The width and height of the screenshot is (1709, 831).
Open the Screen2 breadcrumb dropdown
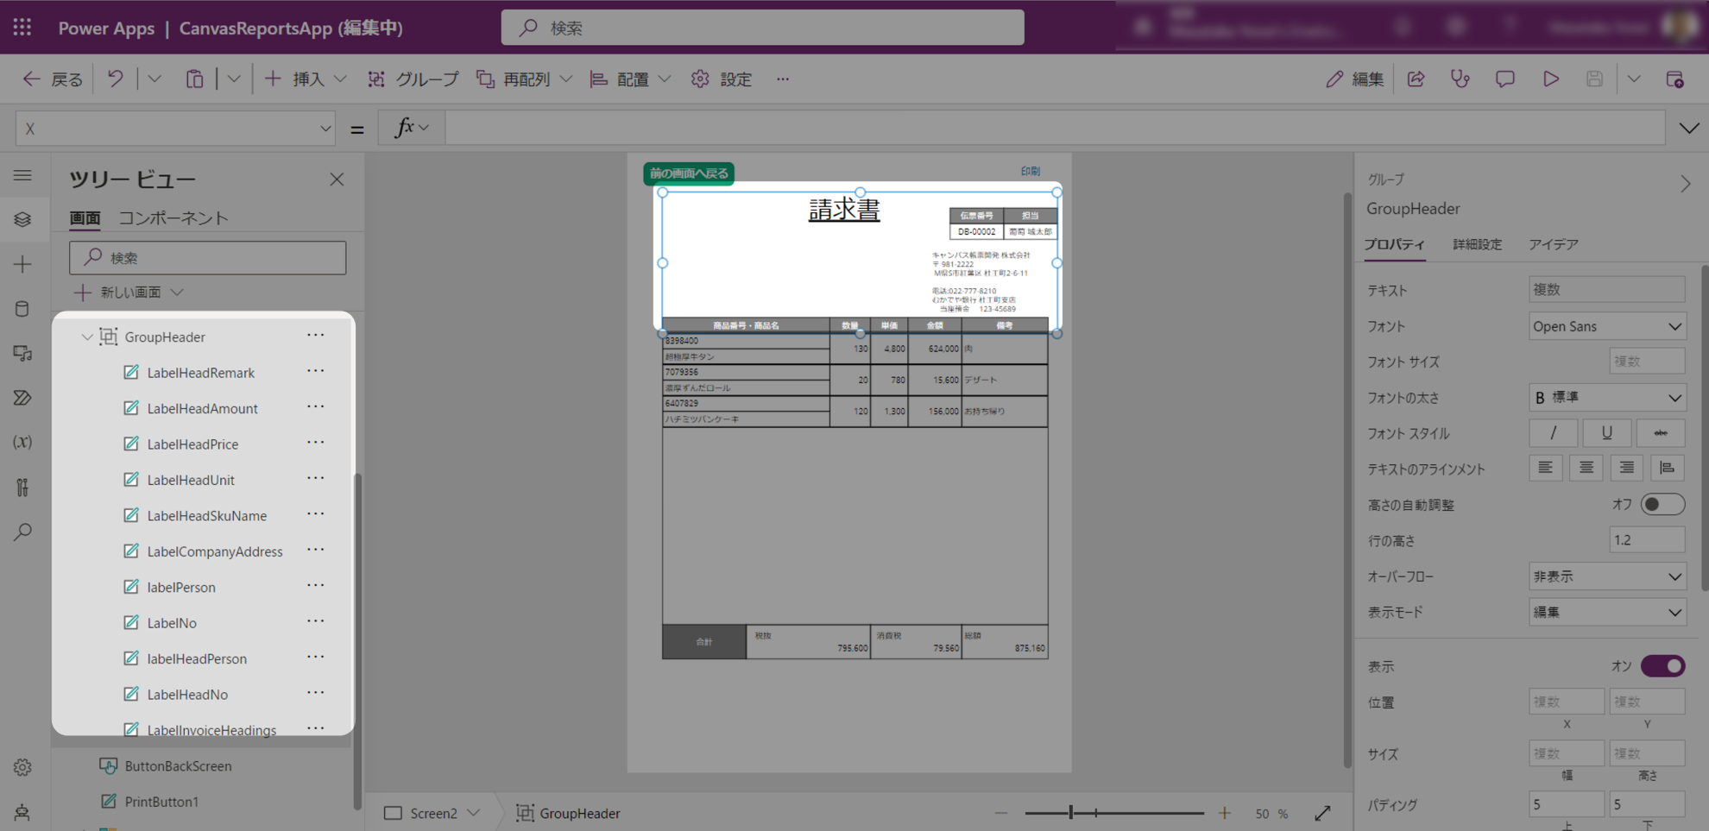pyautogui.click(x=474, y=813)
